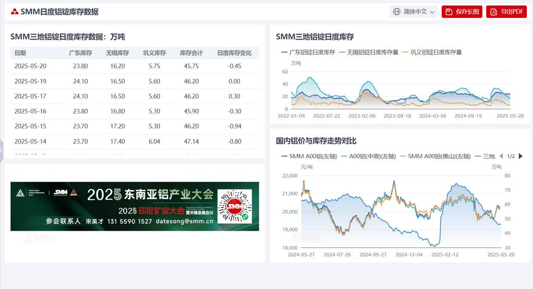Click the 国内铝价与库存走势对比 chart title
Image resolution: width=533 pixels, height=289 pixels.
[316, 141]
